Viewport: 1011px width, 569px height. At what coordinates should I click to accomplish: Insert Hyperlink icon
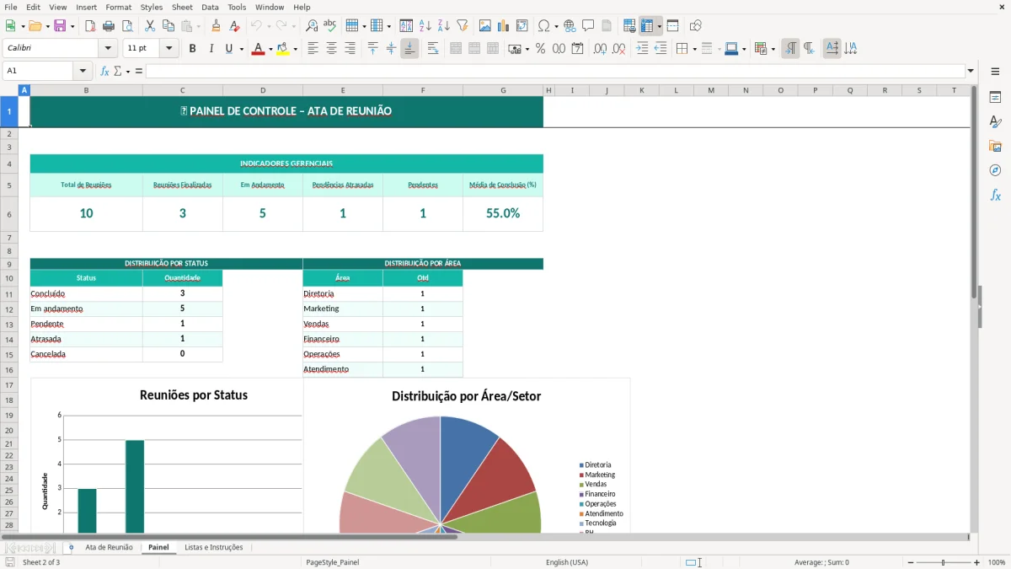click(570, 26)
